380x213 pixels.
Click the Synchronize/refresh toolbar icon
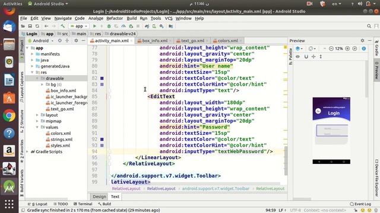coord(37,26)
